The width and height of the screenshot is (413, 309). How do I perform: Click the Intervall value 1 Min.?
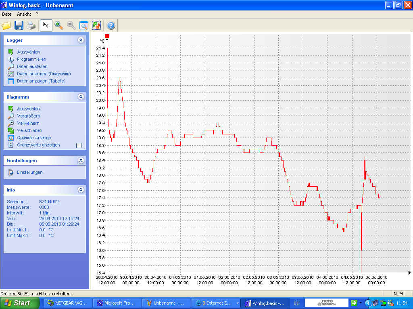[x=45, y=213]
